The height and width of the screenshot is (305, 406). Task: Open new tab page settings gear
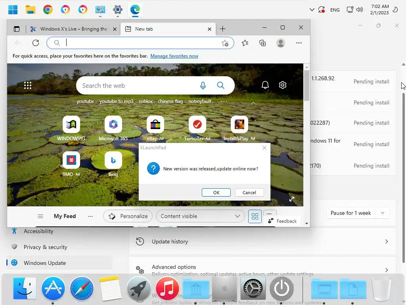[282, 85]
